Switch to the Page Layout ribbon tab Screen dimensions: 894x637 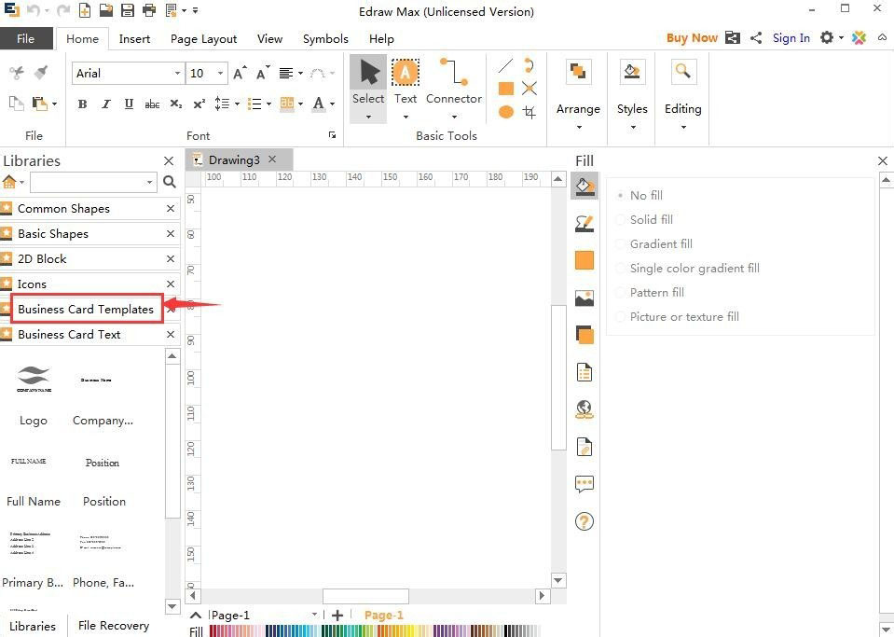click(203, 39)
